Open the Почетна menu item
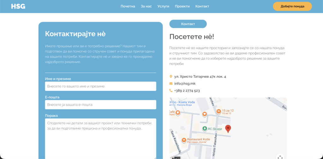 pyautogui.click(x=128, y=6)
